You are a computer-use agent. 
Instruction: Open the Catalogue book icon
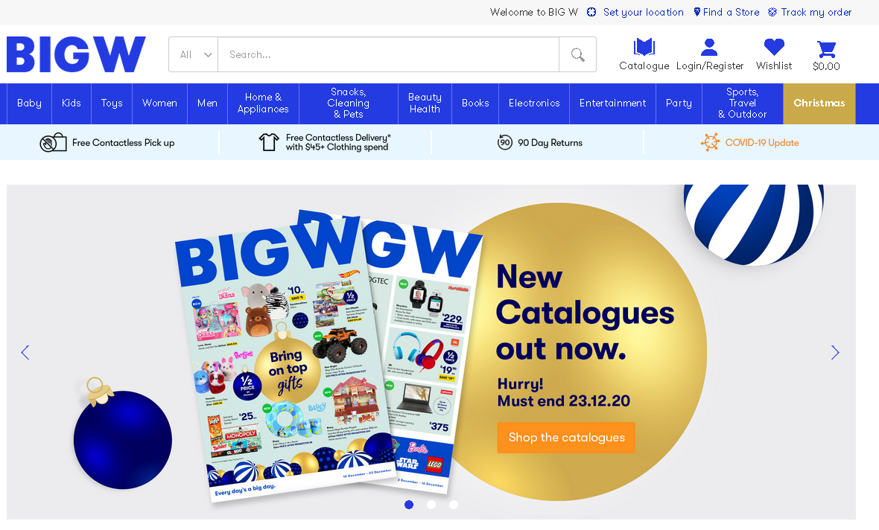pyautogui.click(x=644, y=47)
